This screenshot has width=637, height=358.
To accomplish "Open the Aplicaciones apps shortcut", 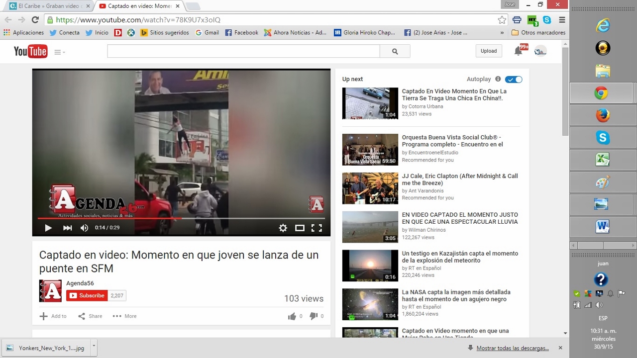I will 23,32.
